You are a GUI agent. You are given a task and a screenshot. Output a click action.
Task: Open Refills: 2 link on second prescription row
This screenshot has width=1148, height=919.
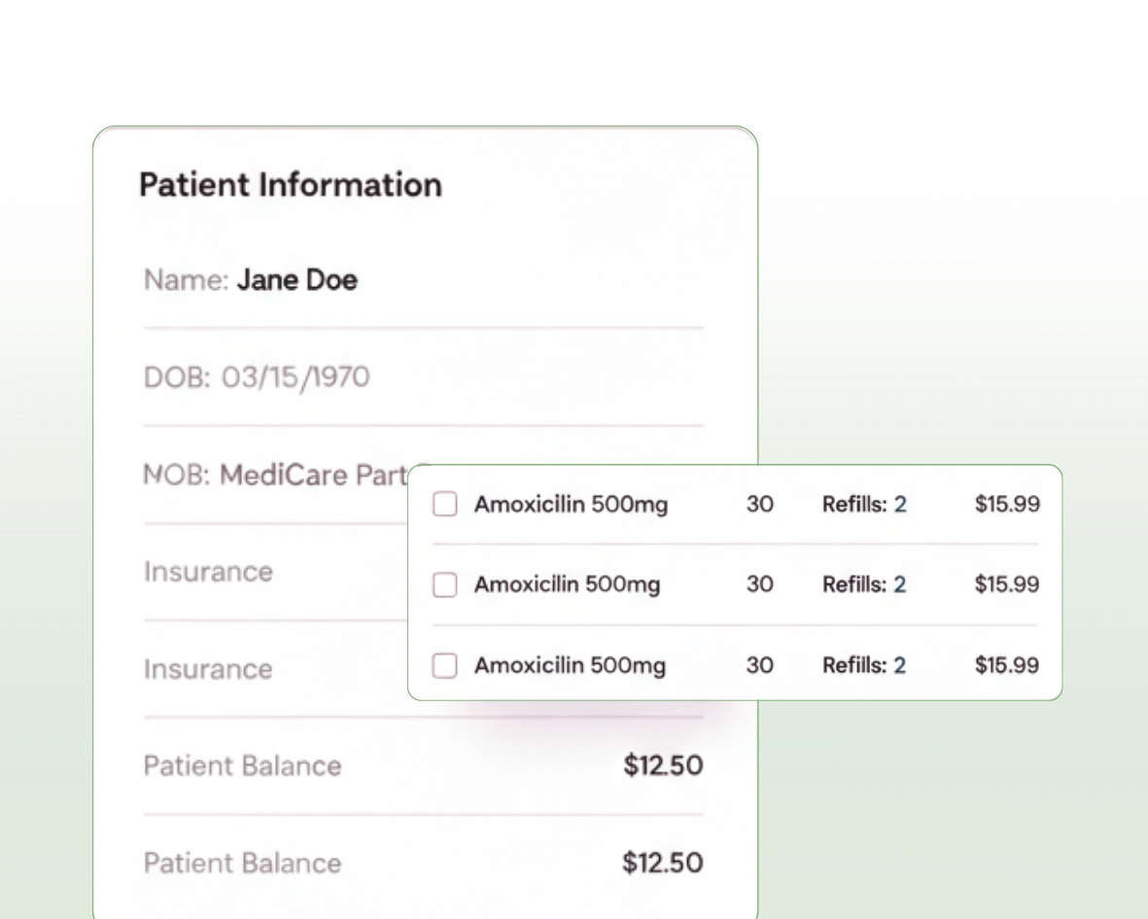864,584
